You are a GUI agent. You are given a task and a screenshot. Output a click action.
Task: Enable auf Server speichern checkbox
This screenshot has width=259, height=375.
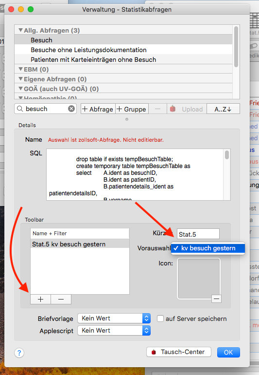(x=160, y=319)
